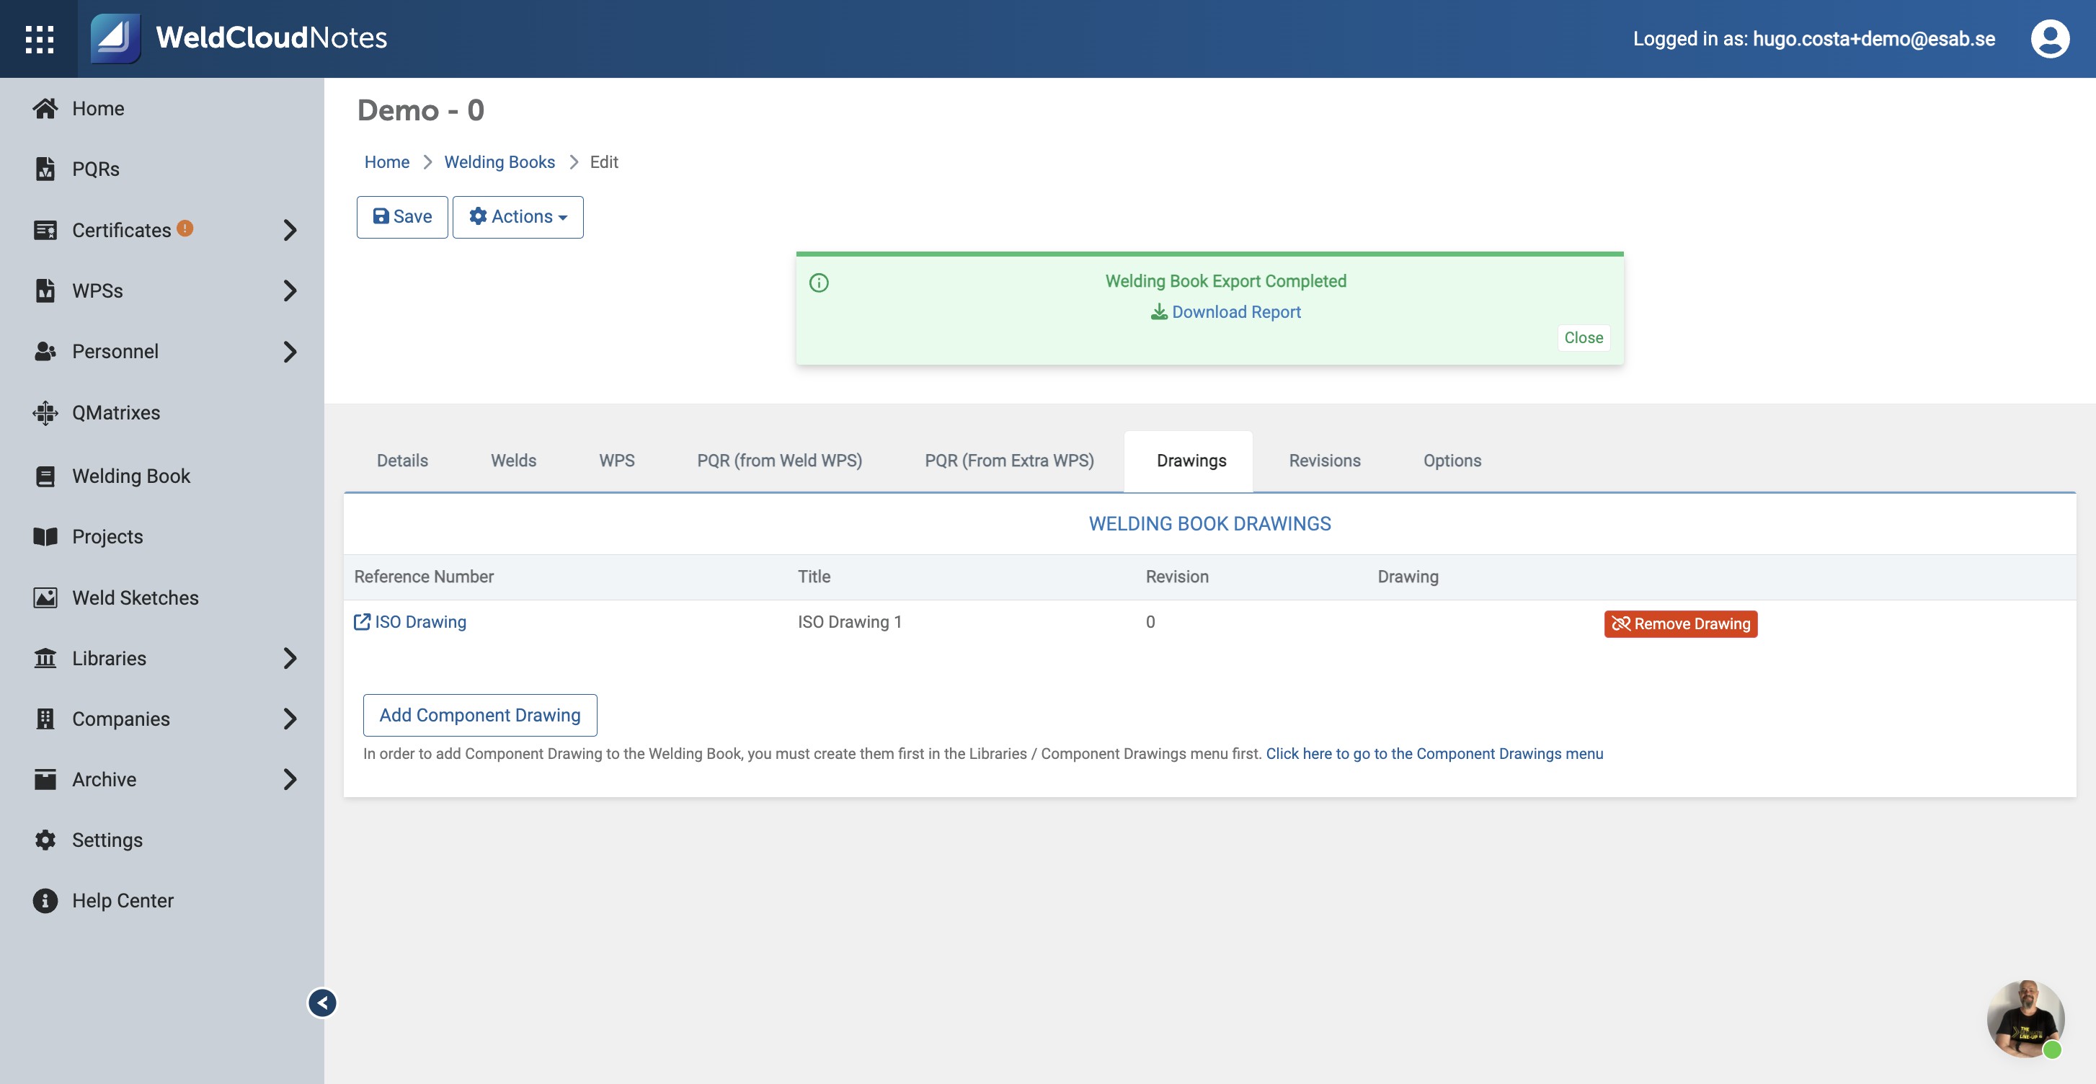
Task: Click the Certificates card icon
Action: pyautogui.click(x=45, y=231)
